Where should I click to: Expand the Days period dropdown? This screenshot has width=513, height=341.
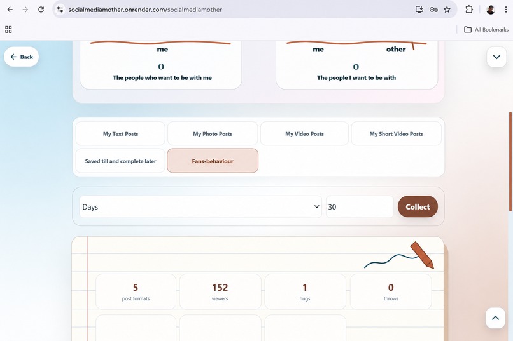point(200,207)
